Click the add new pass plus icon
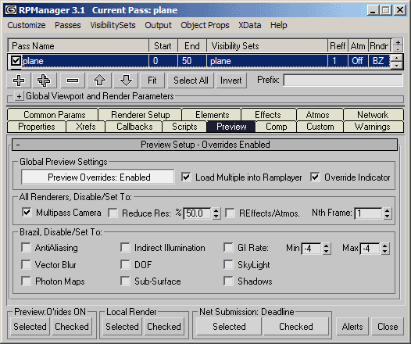411x344 pixels. [19, 81]
